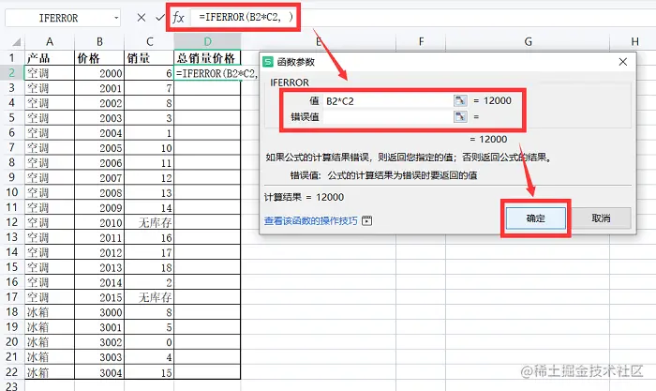Click cell containing price 2015

[x=99, y=297]
